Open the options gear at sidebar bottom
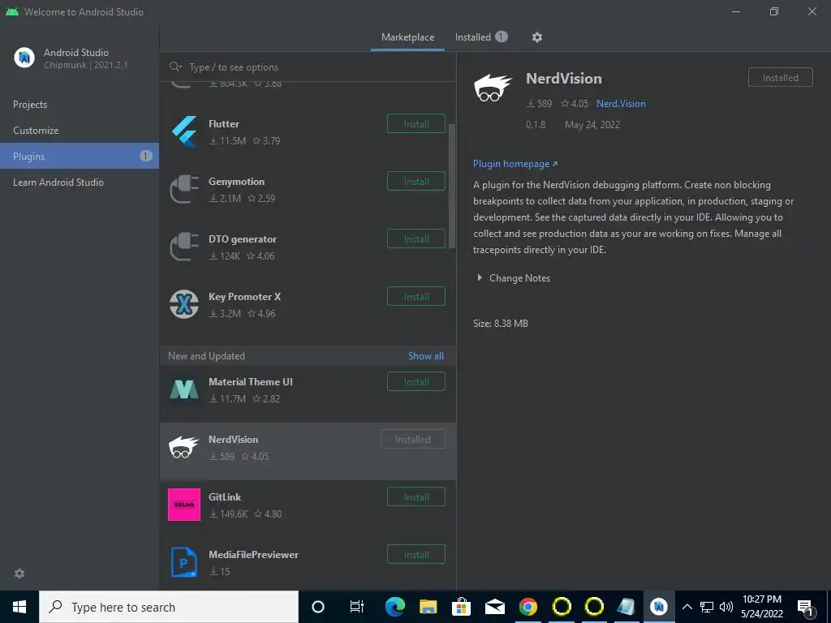 (19, 574)
